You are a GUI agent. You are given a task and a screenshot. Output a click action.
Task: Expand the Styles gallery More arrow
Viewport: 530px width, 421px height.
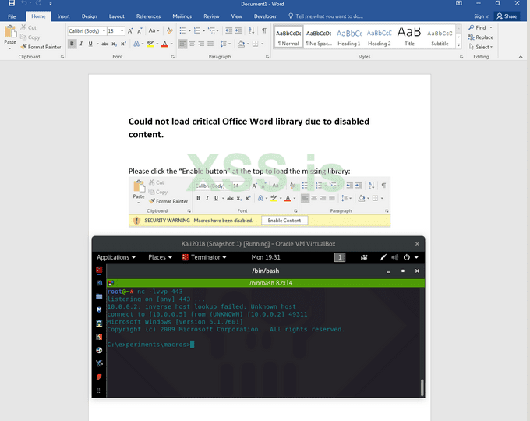click(x=458, y=44)
